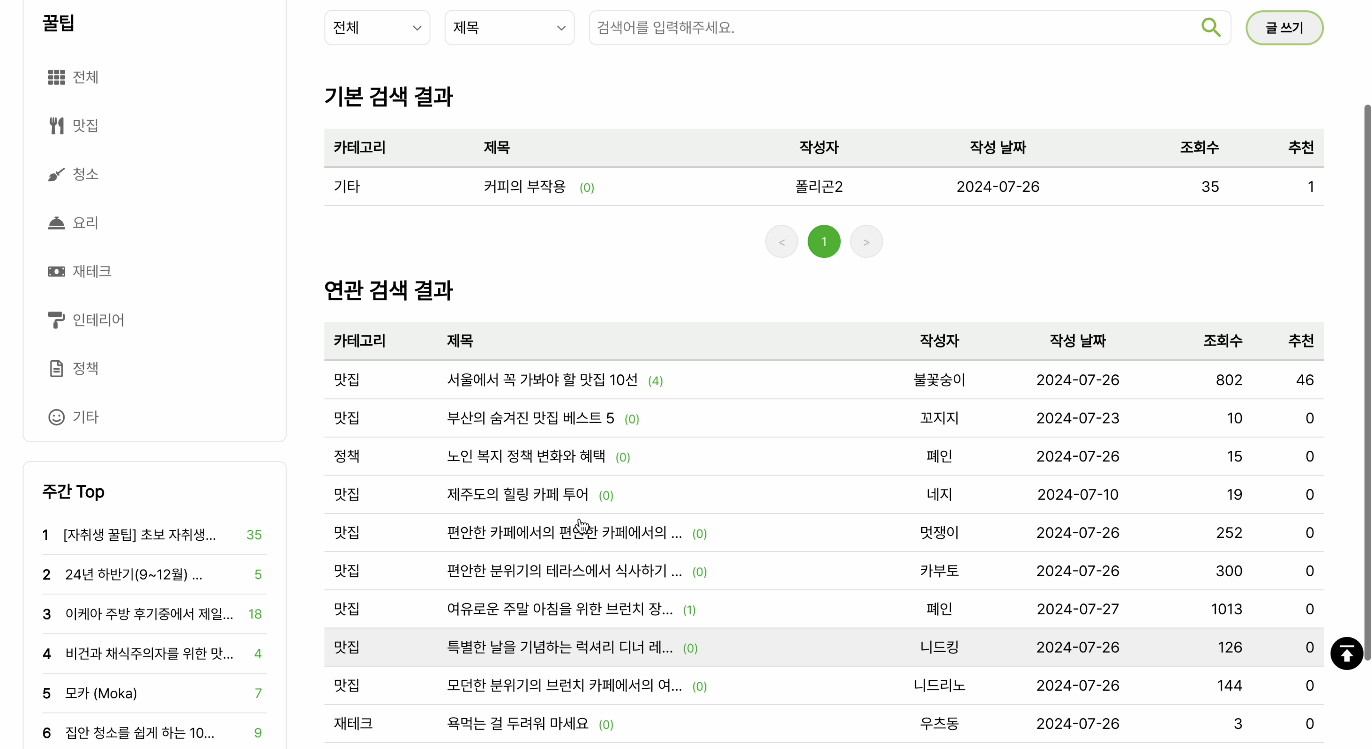Click the broom icon for 청소

pos(56,174)
